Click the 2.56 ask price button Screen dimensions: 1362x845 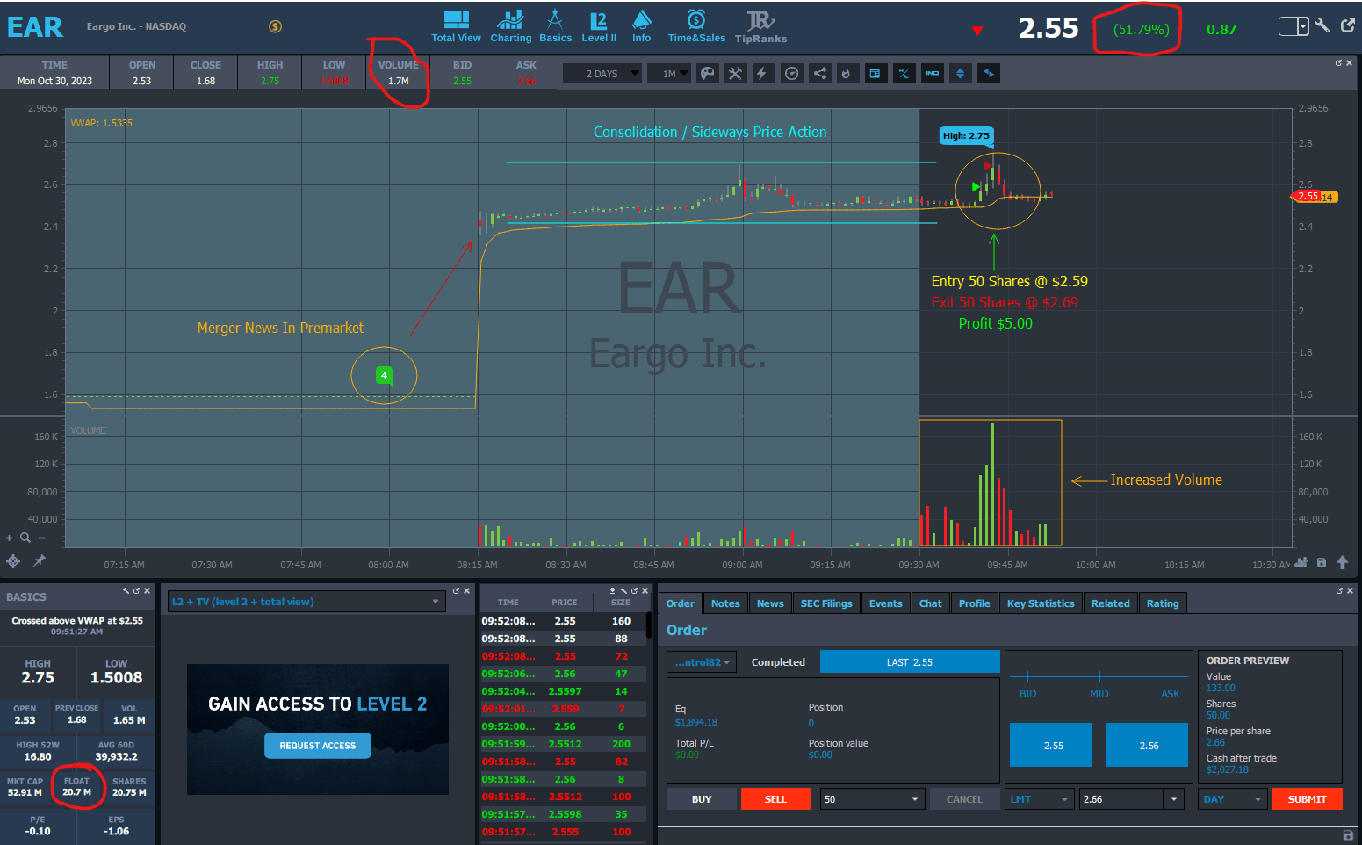coord(1146,745)
